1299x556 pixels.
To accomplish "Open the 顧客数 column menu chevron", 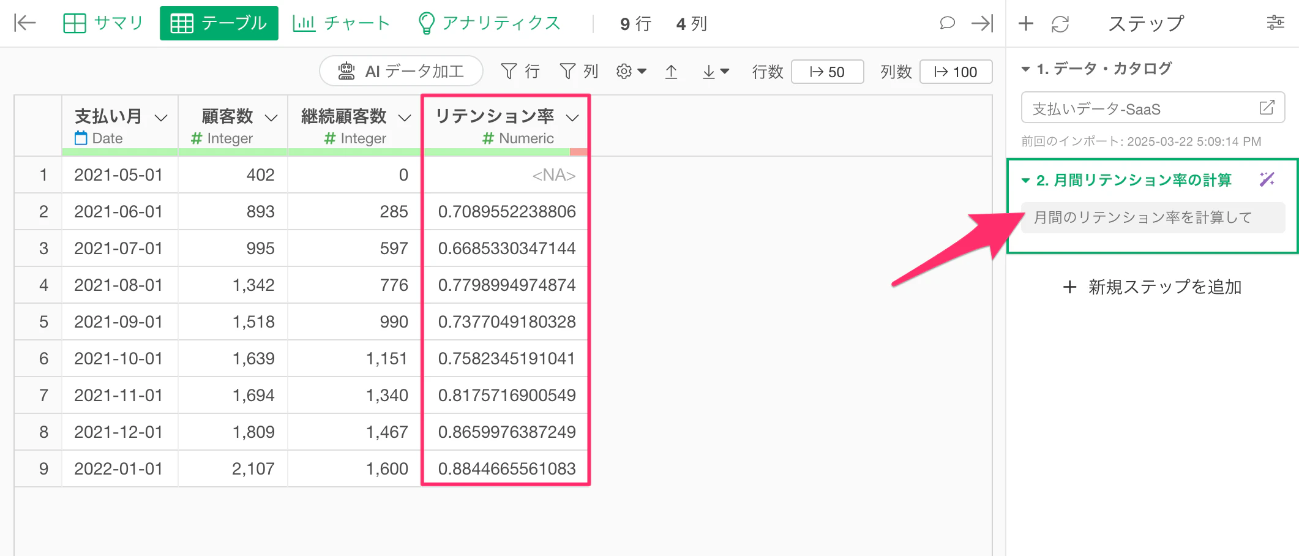I will pos(271,118).
